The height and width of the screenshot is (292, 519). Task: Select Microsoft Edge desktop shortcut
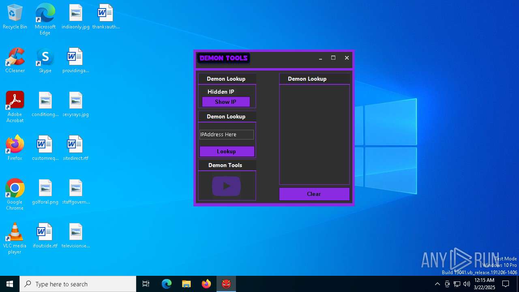pyautogui.click(x=45, y=19)
